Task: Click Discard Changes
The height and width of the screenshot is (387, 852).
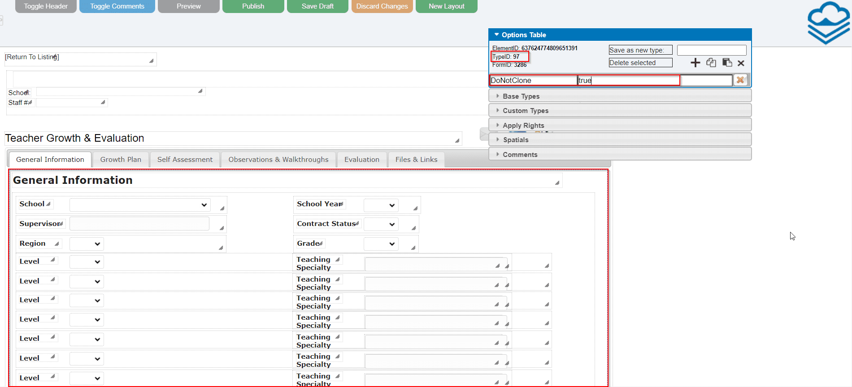Action: tap(382, 6)
